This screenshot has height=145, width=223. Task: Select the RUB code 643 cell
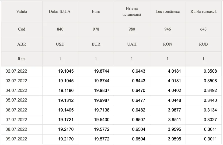[x=204, y=29]
